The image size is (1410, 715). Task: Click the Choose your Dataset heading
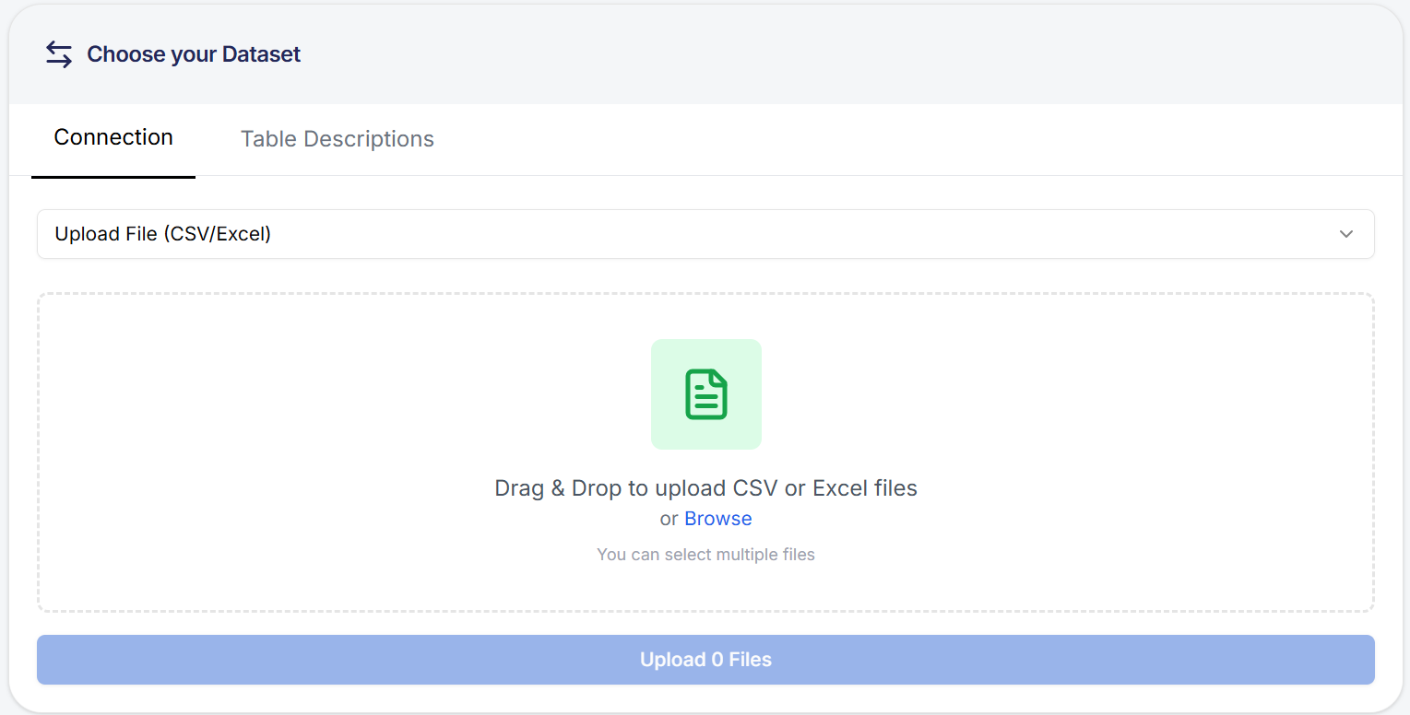click(x=194, y=54)
